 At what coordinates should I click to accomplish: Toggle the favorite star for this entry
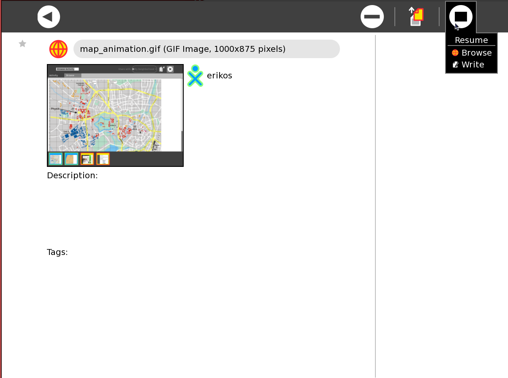point(23,44)
